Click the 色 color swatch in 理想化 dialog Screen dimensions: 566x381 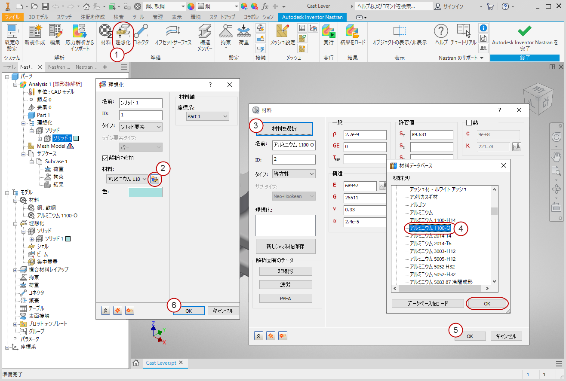coord(145,192)
